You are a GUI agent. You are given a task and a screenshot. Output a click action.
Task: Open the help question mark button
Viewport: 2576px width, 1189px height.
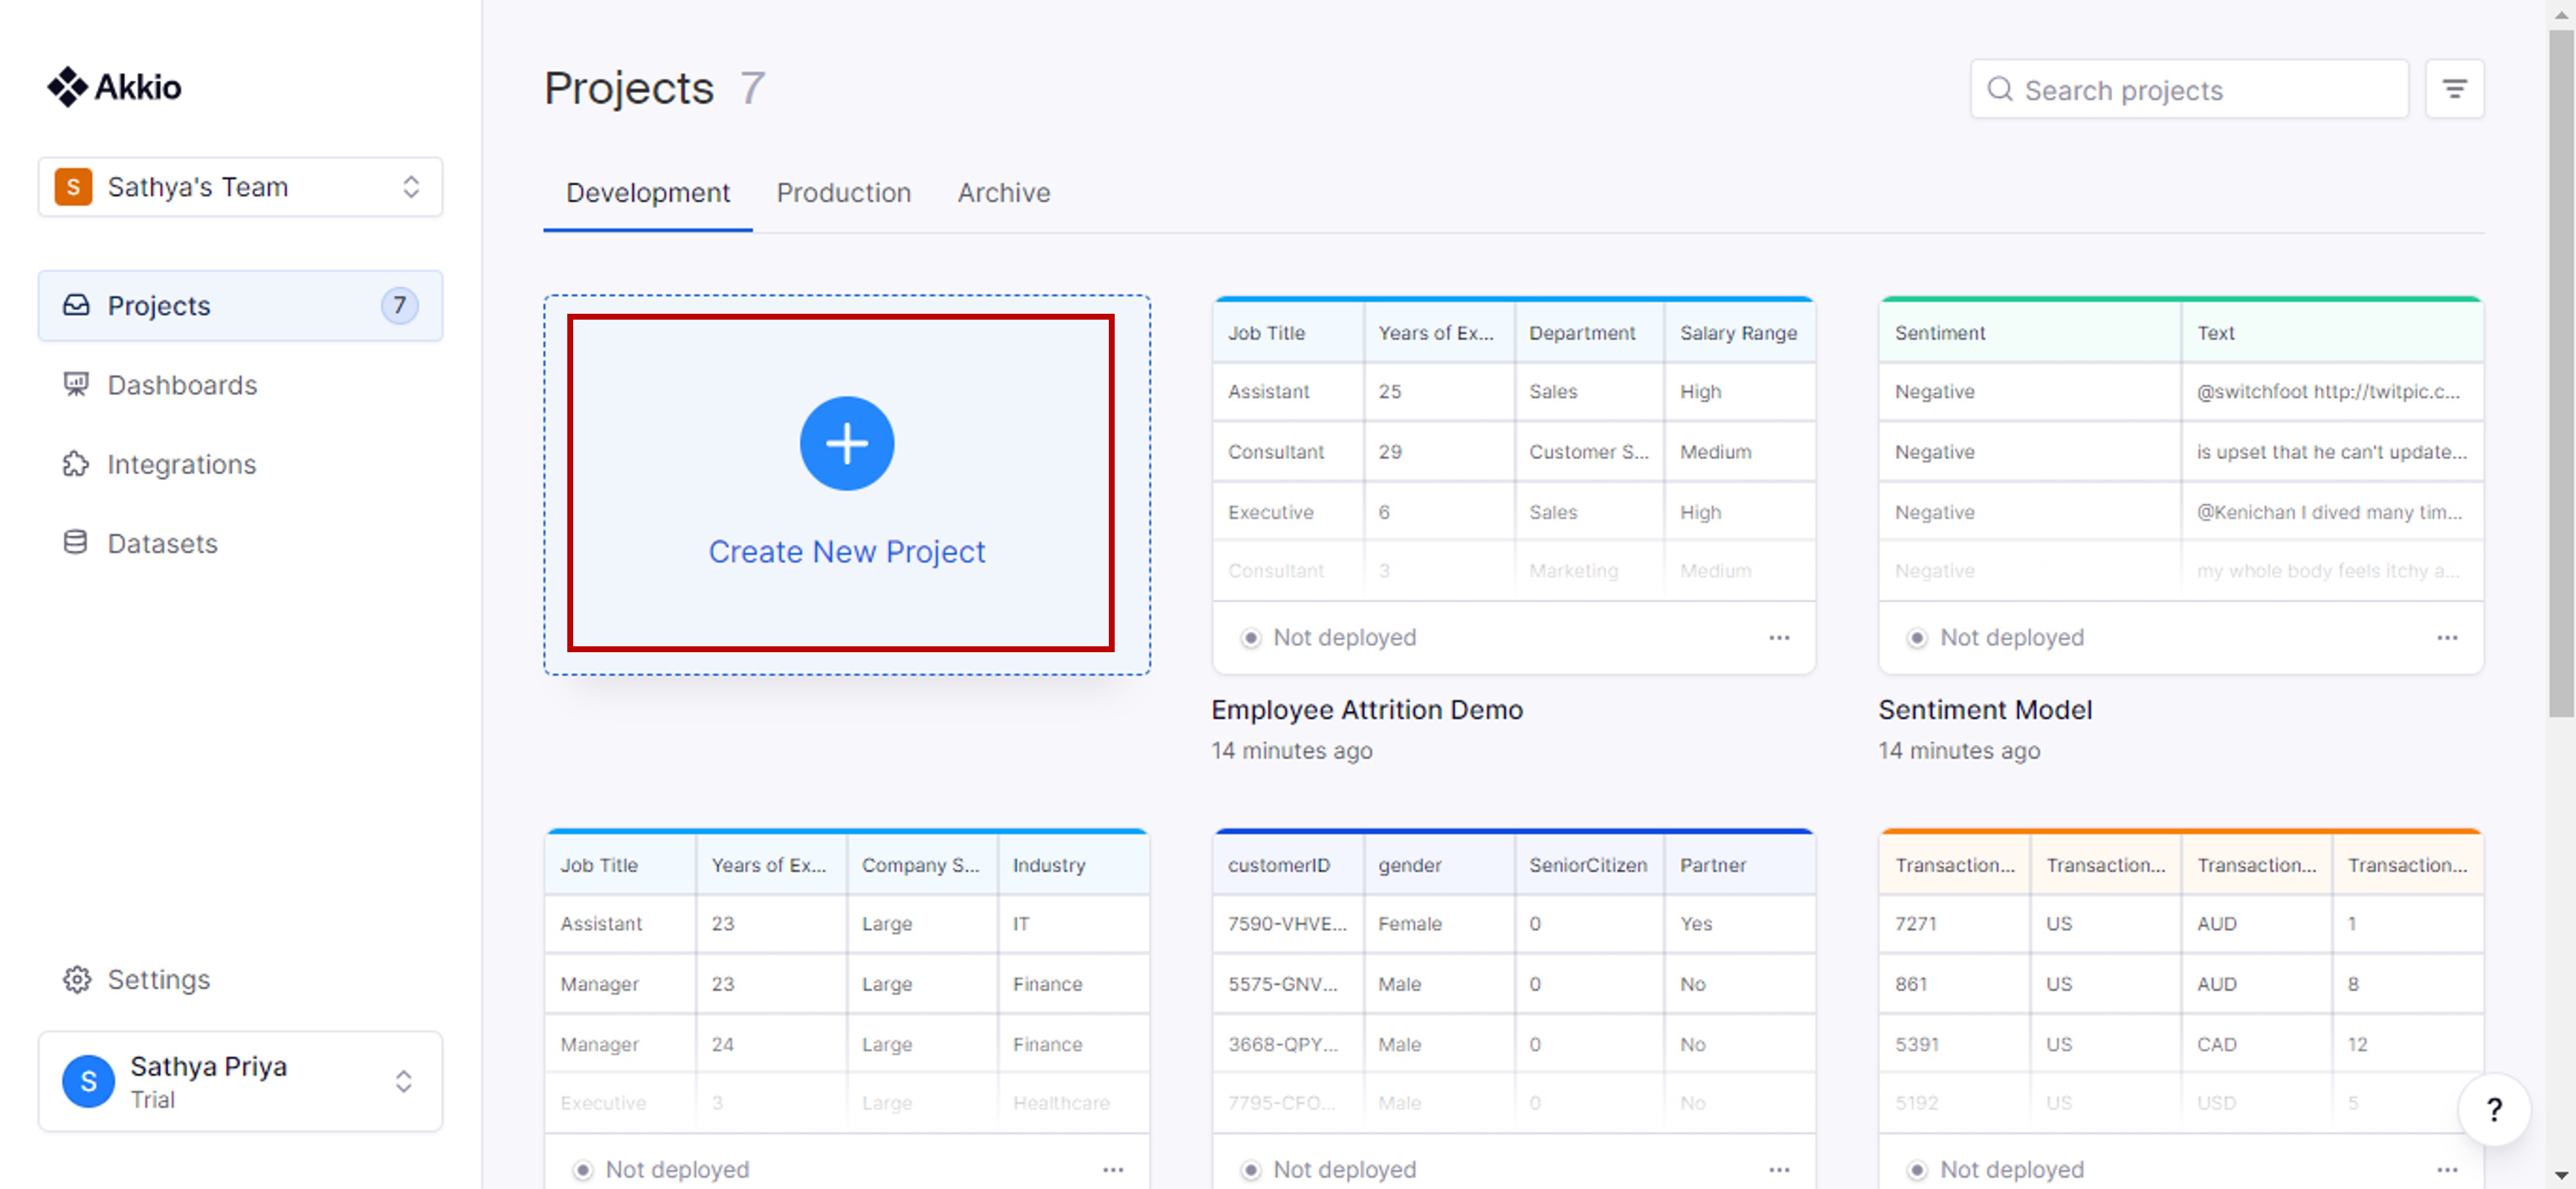[2494, 1109]
